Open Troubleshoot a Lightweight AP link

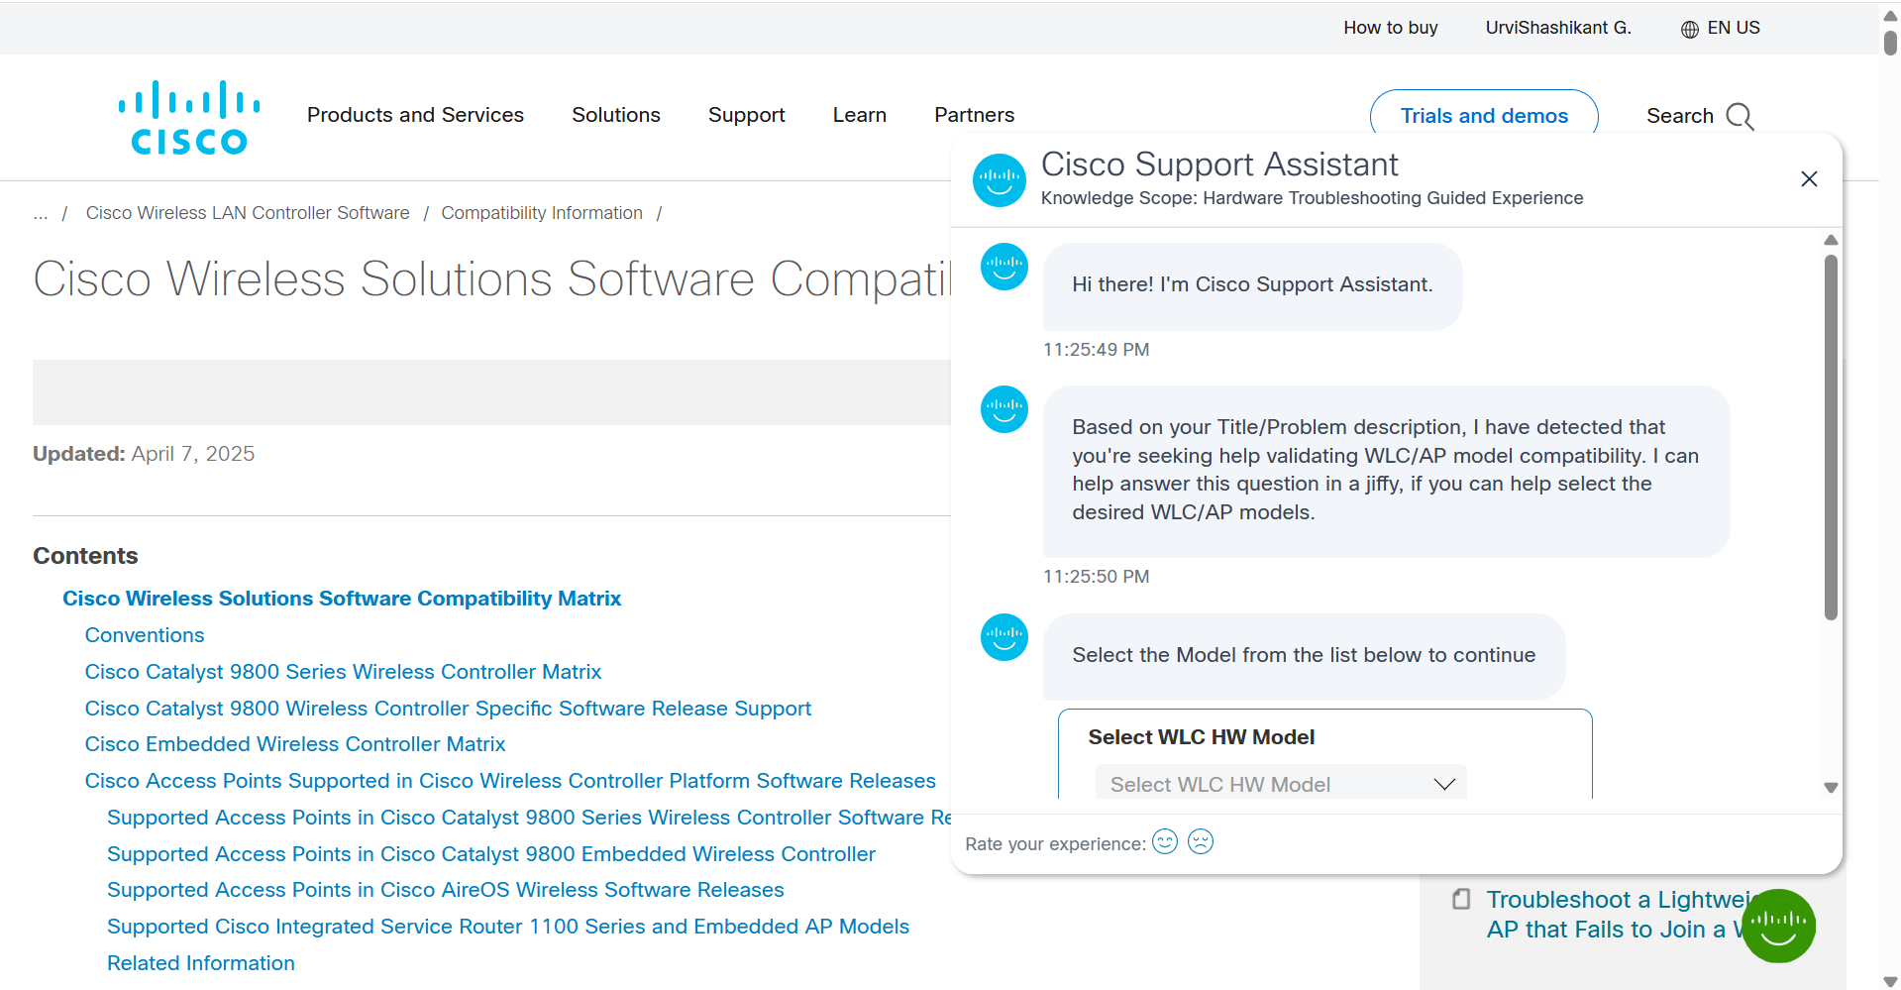click(1615, 915)
